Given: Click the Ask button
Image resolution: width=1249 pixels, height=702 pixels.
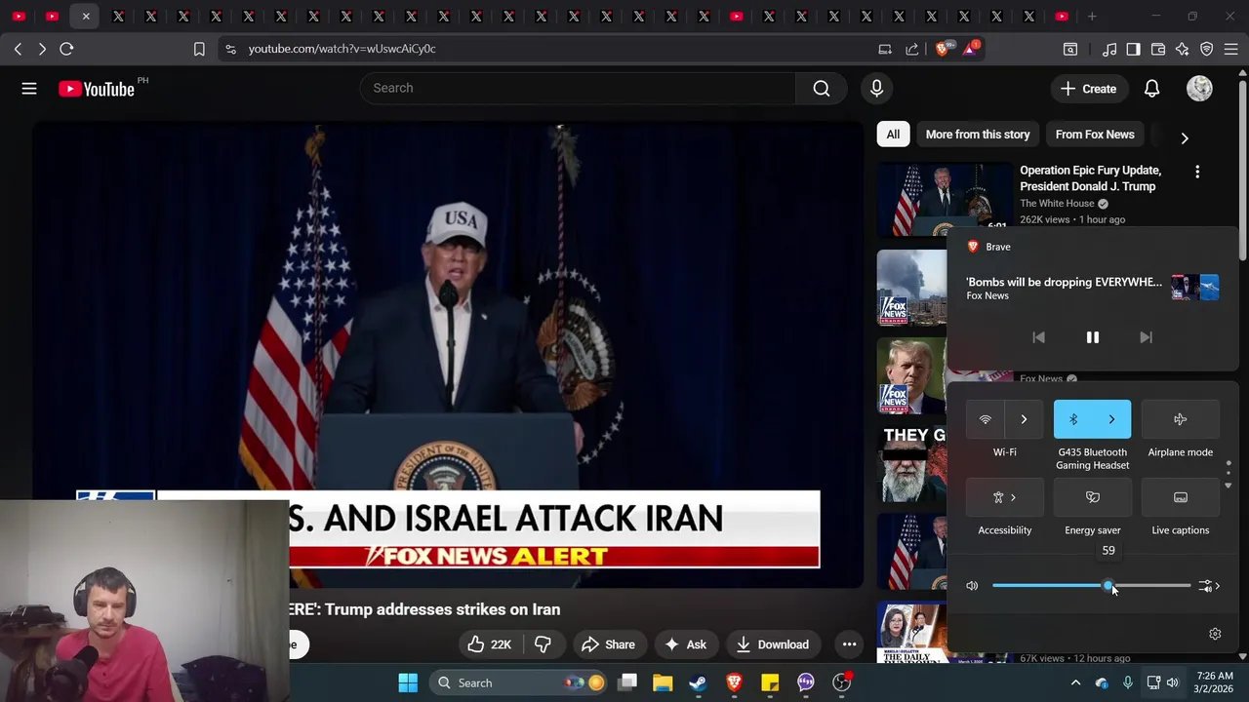Looking at the screenshot, I should click(x=685, y=644).
